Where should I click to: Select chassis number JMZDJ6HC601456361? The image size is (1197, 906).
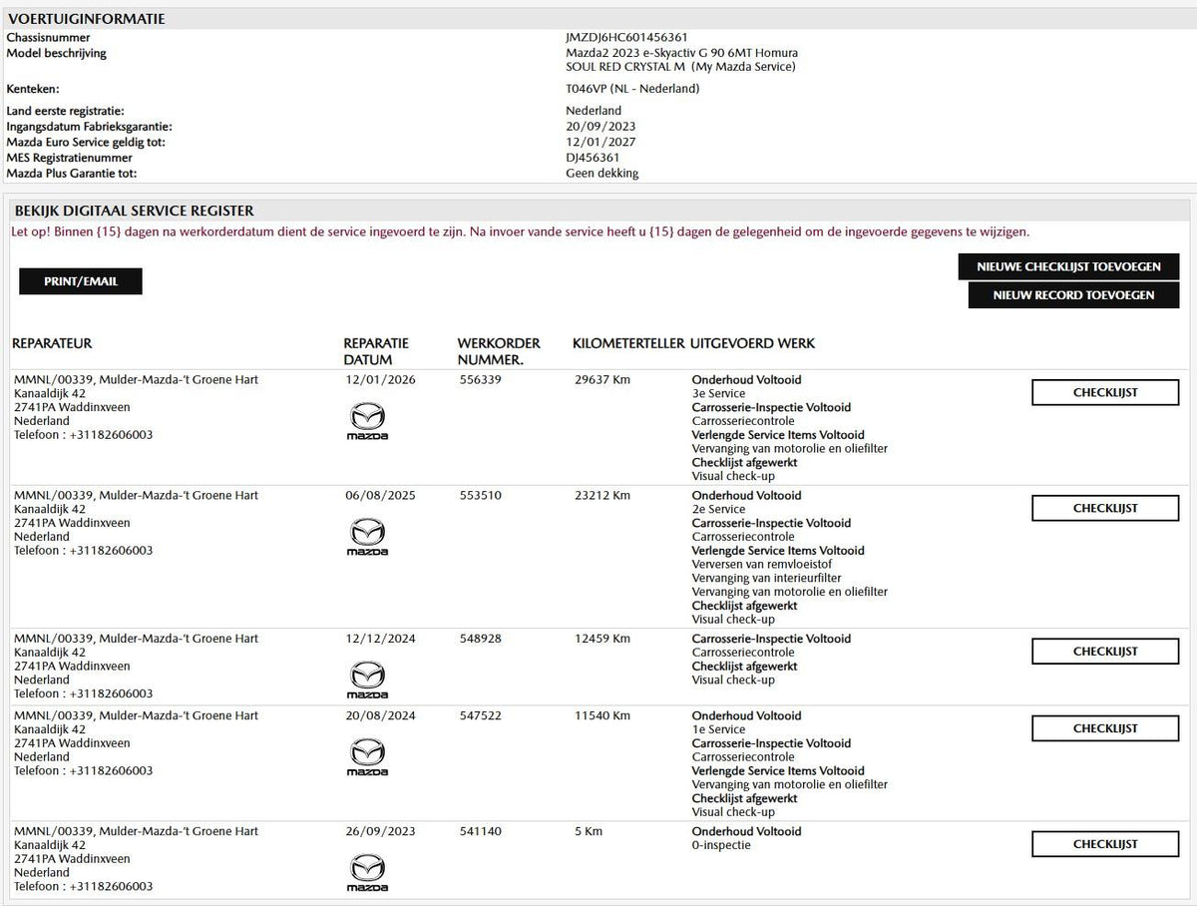click(x=626, y=37)
